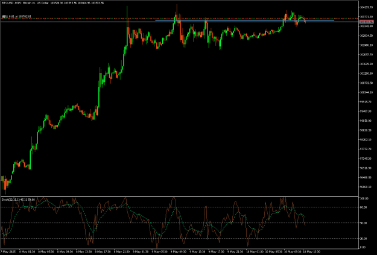Click the BTCUSD, M15 chart title text

click(53, 3)
